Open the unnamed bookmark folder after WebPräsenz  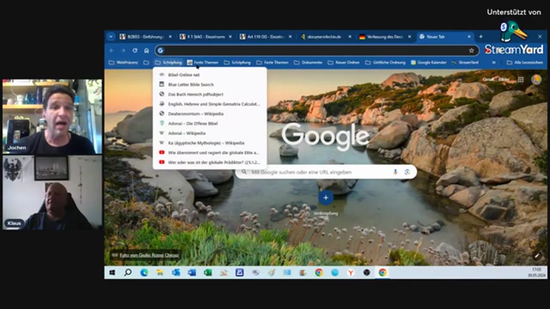pyautogui.click(x=146, y=62)
